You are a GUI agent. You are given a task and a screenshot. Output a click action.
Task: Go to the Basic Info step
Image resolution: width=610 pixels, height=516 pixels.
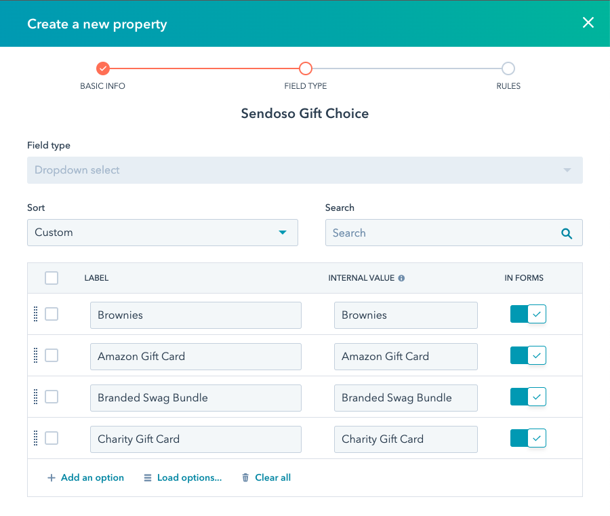[x=102, y=68]
